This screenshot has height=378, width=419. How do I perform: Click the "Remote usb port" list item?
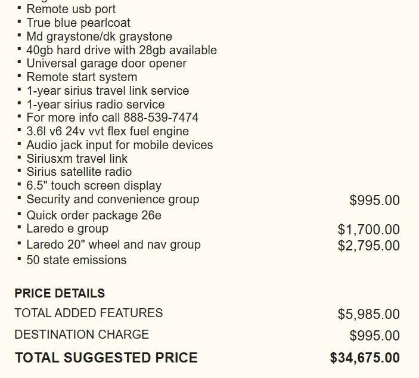(71, 9)
